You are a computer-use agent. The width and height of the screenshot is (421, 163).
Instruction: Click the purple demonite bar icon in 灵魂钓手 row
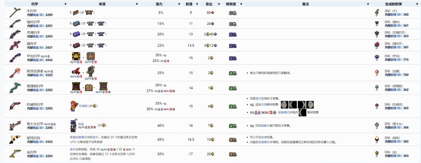click(x=76, y=34)
